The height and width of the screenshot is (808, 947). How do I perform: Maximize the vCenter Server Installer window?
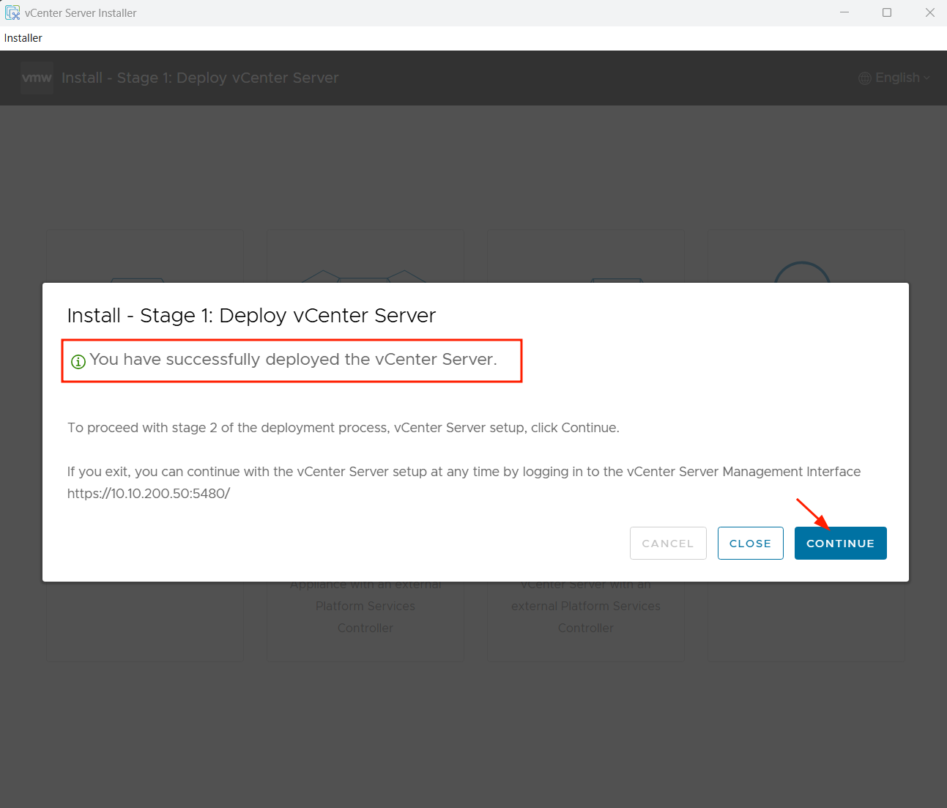pyautogui.click(x=887, y=12)
